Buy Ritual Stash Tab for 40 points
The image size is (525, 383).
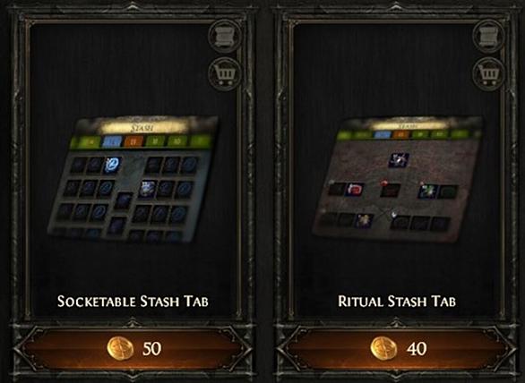coord(396,348)
